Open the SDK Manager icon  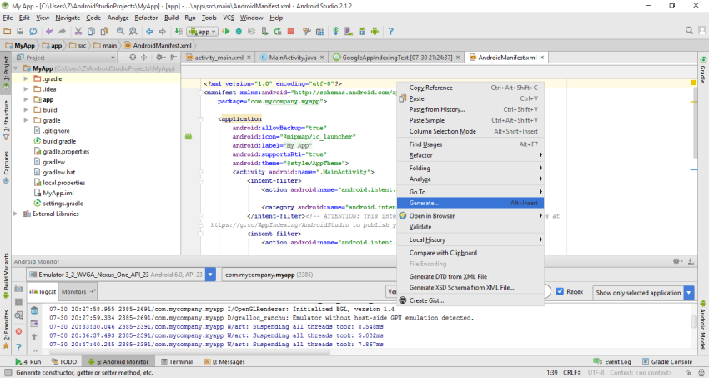coord(362,31)
